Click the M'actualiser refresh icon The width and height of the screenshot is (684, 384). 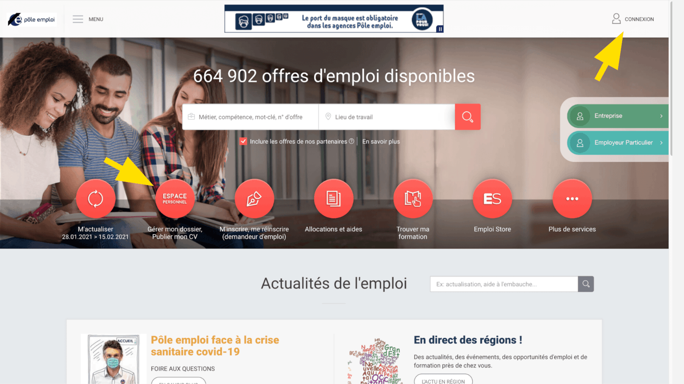pos(95,198)
